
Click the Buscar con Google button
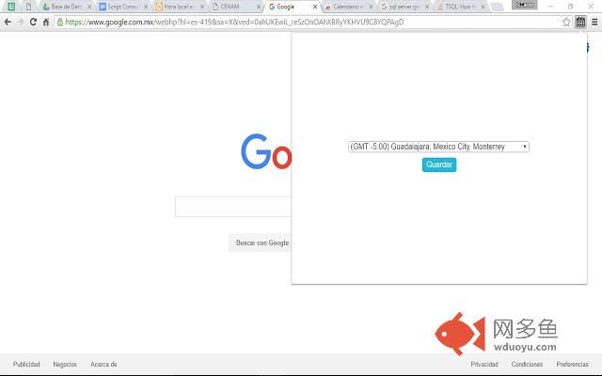click(262, 243)
